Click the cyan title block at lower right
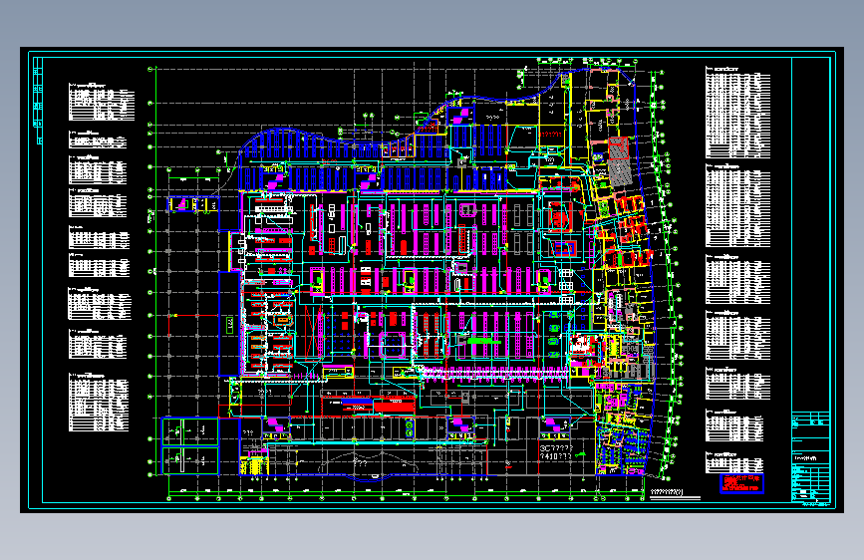The width and height of the screenshot is (864, 560). point(810,456)
